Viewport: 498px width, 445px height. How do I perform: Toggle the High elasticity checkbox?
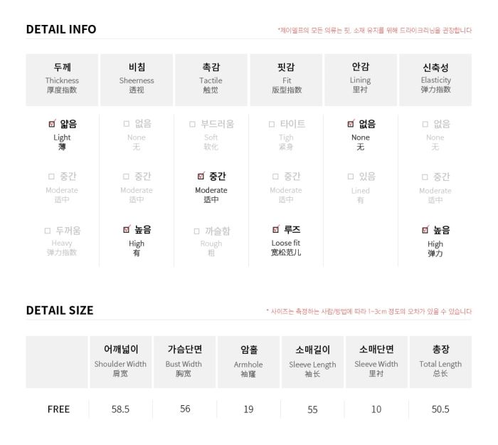pos(425,230)
